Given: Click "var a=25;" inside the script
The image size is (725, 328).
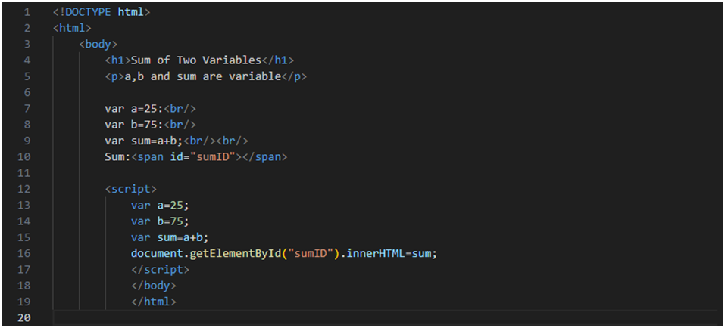Looking at the screenshot, I should tap(160, 205).
